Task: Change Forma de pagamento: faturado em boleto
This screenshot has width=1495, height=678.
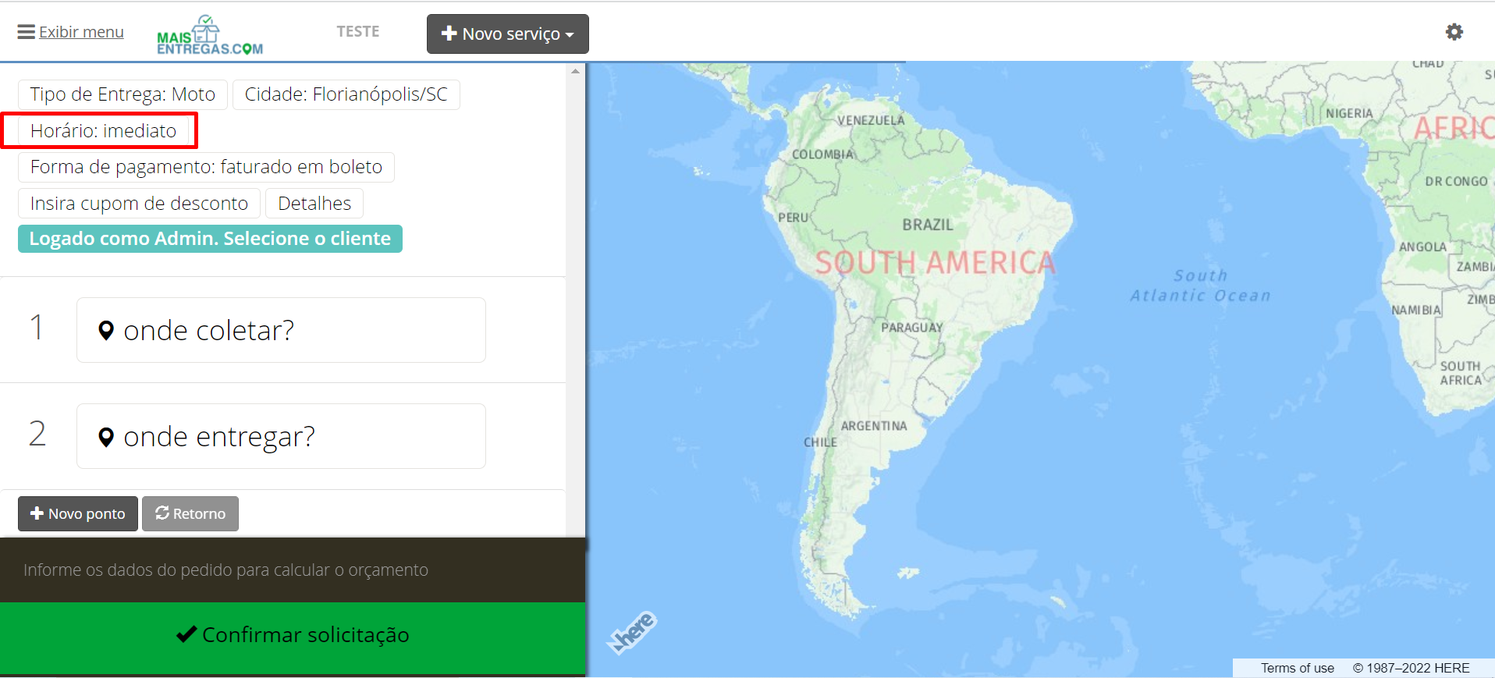Action: coord(206,167)
